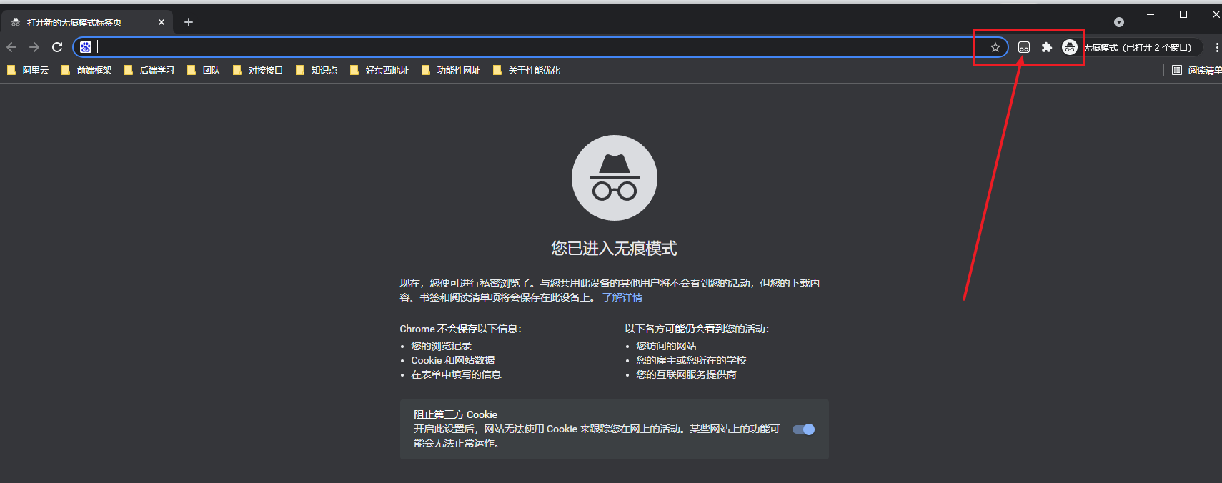Open the Chrome three-dot menu
Screen dimensions: 1222x483
tap(1216, 47)
